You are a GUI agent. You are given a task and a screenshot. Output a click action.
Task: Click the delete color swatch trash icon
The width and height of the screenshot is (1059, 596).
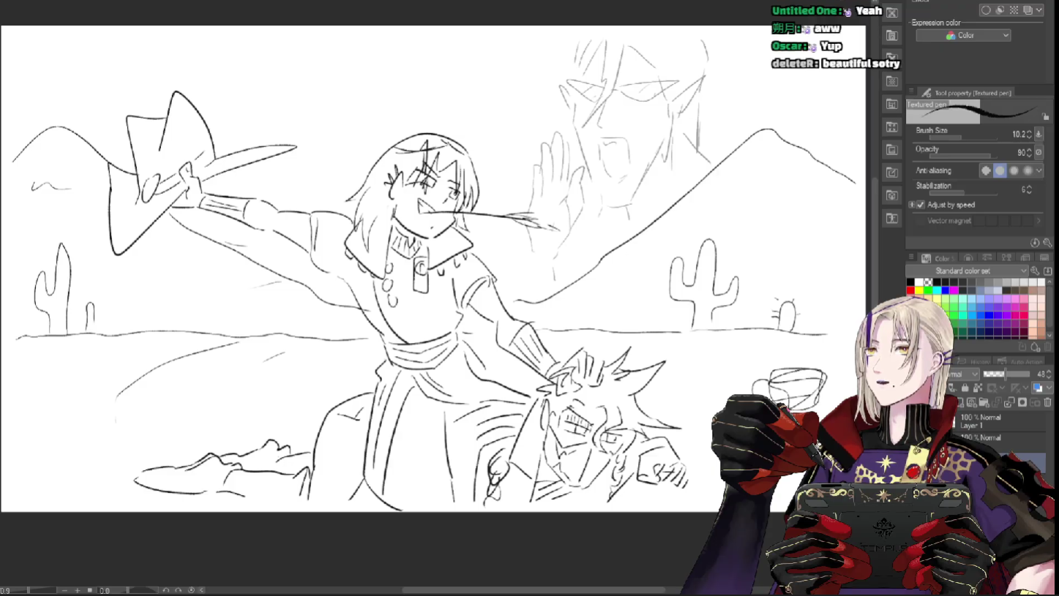click(1047, 347)
